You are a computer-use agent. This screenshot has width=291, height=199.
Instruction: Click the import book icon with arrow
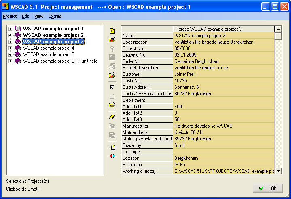pyautogui.click(x=112, y=147)
